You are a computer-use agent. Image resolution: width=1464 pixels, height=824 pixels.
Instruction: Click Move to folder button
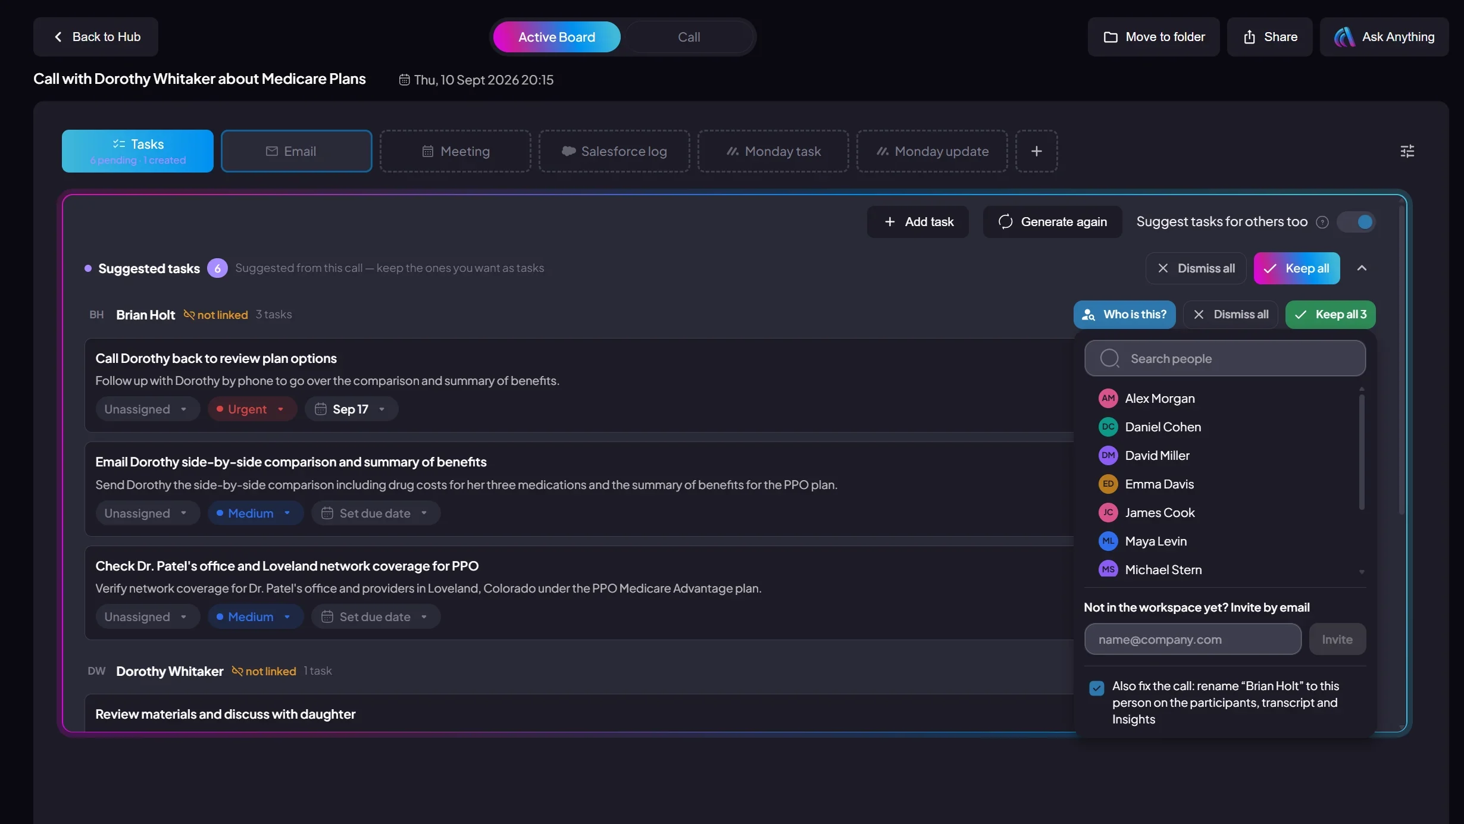point(1153,37)
